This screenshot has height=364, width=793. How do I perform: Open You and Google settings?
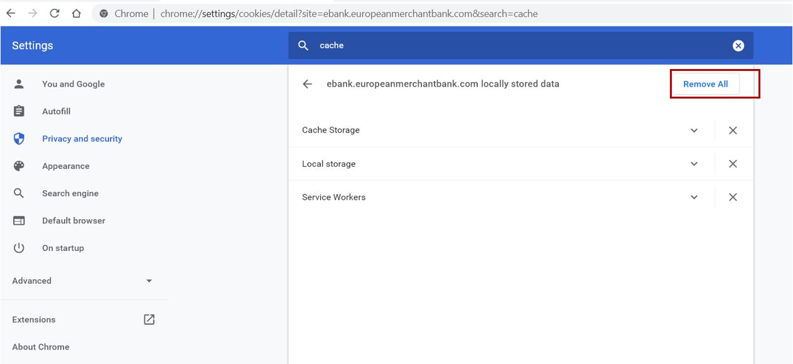tap(73, 84)
